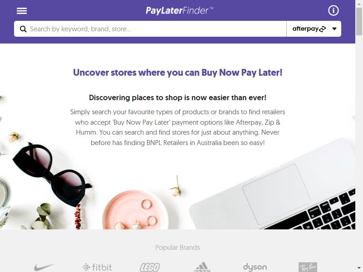Click the Afterpay logo in the selector
Image resolution: width=363 pixels, height=272 pixels.
pyautogui.click(x=309, y=29)
